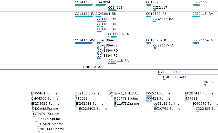
Task: Click the CG14120-PA protein label
Action: click(85, 40)
